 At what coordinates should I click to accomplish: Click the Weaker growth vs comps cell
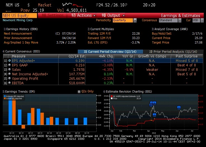[x=152, y=69]
